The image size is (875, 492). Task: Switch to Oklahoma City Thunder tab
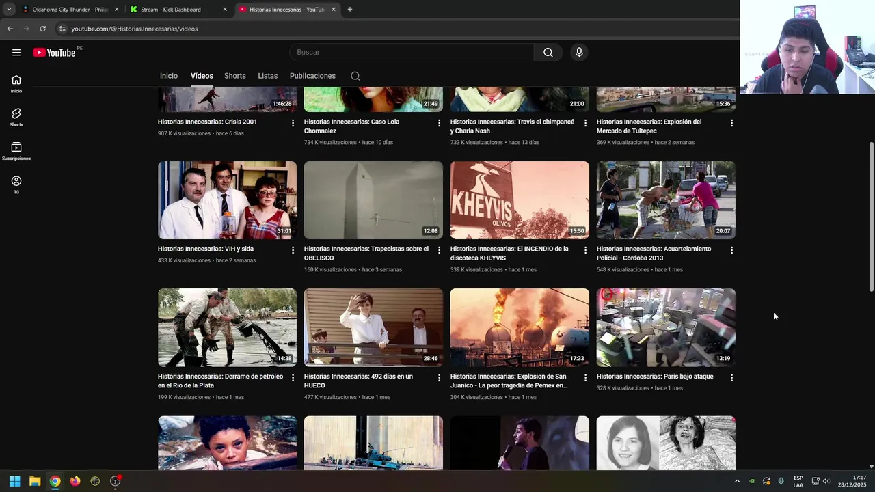(x=70, y=10)
